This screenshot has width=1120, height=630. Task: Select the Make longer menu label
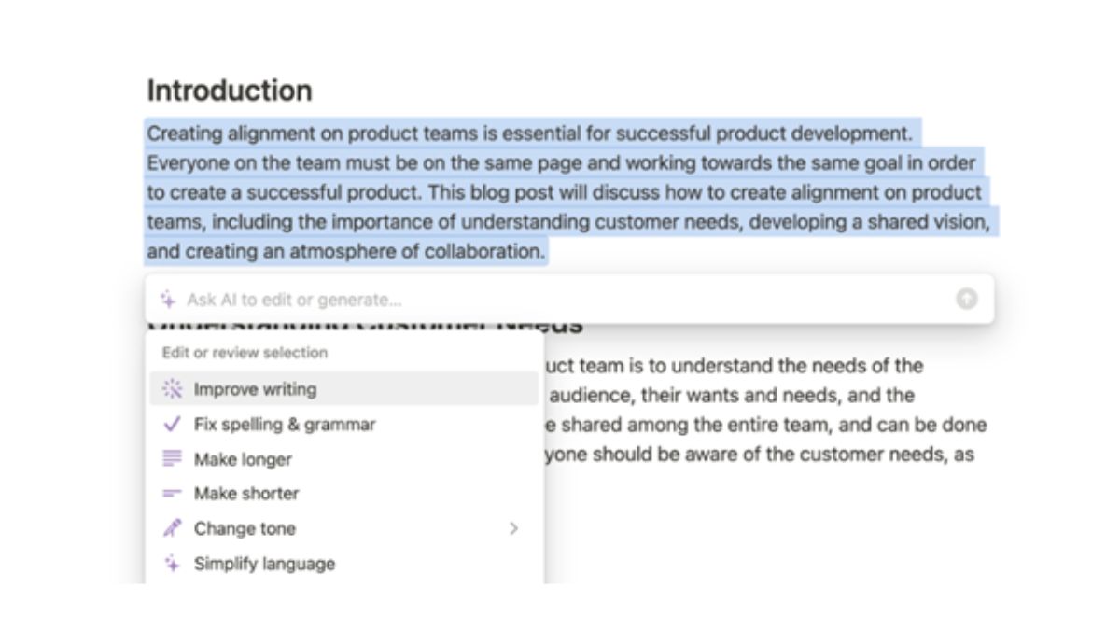click(243, 459)
